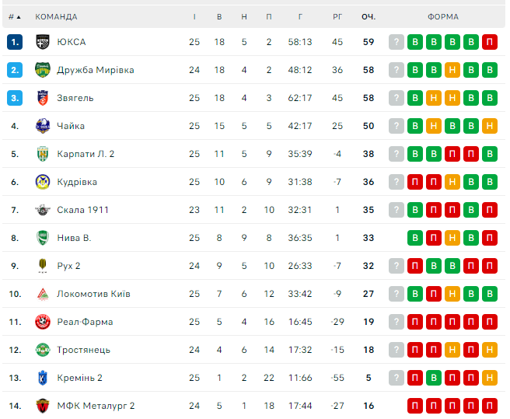Open the Локомотив Київ team link

point(93,294)
